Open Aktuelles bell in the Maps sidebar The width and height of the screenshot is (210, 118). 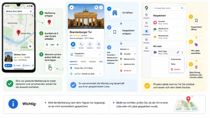146,49
